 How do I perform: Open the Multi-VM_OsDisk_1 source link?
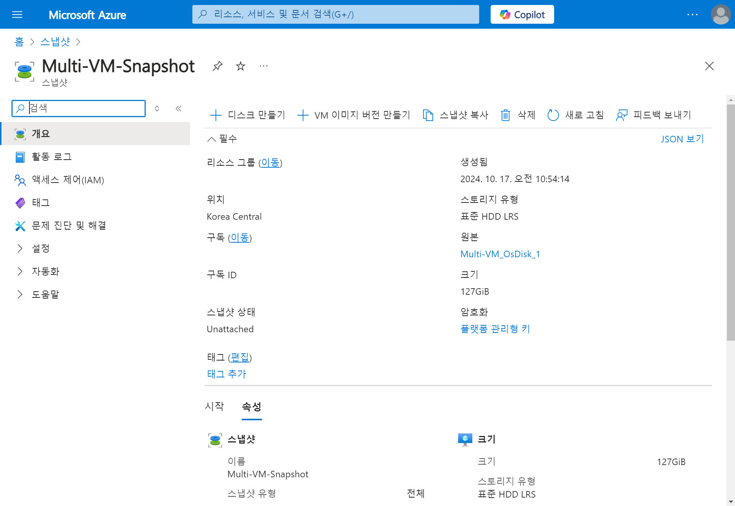pyautogui.click(x=500, y=254)
